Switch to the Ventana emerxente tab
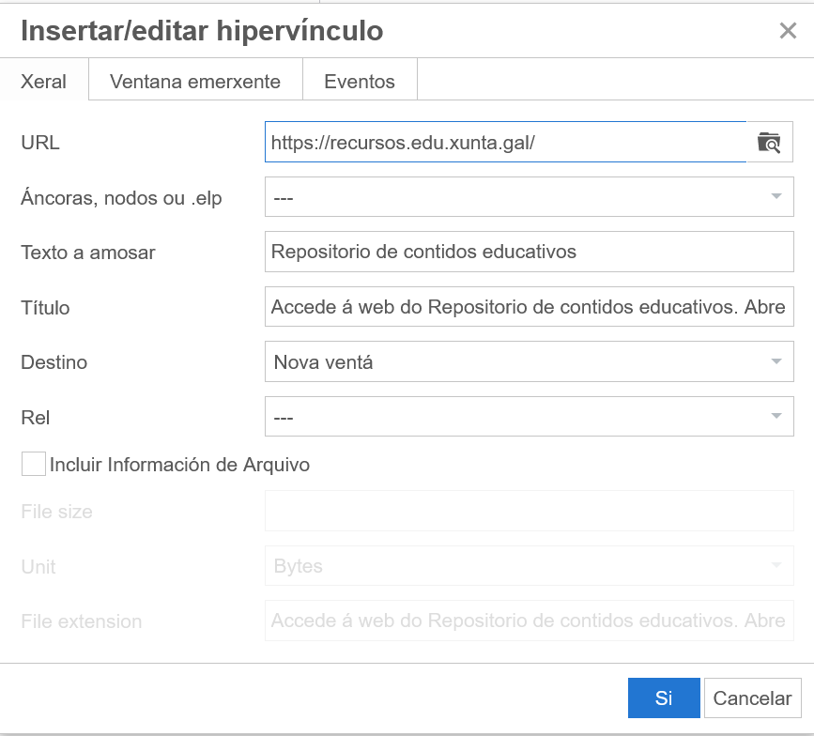Screen dimensions: 814x736 (195, 82)
